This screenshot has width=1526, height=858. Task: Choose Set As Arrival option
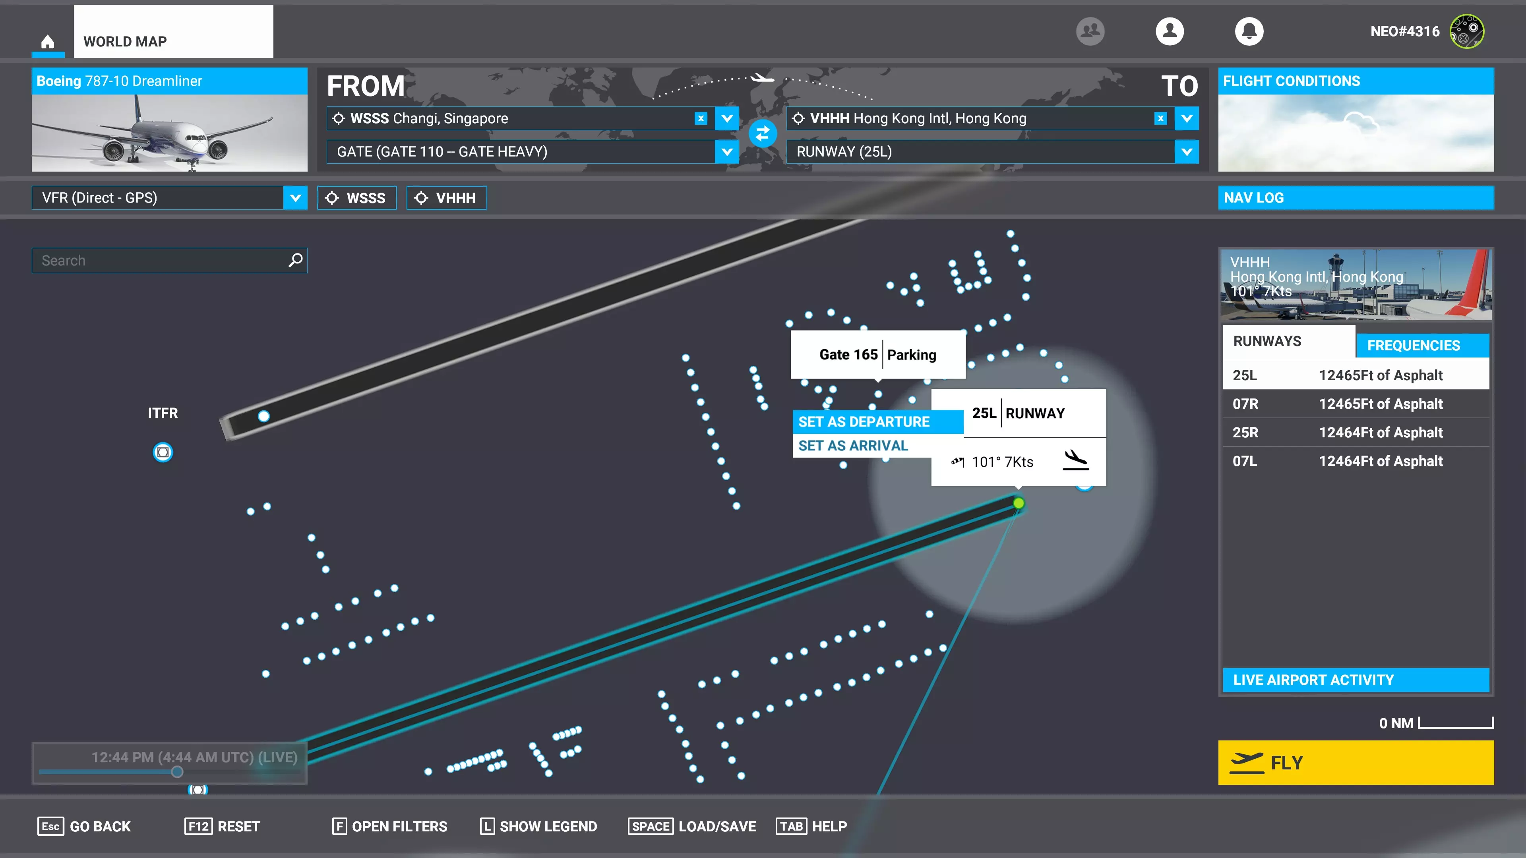tap(853, 446)
